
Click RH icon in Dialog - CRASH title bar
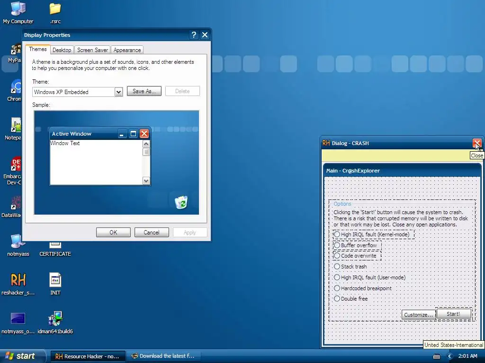[x=326, y=143]
